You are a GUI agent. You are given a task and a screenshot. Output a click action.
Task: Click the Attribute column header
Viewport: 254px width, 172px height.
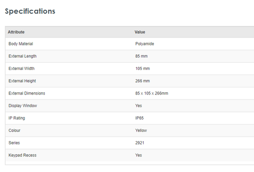(x=16, y=32)
